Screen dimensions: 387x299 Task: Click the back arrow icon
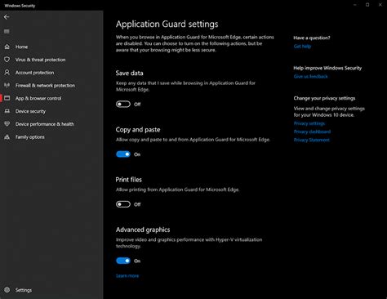point(7,17)
